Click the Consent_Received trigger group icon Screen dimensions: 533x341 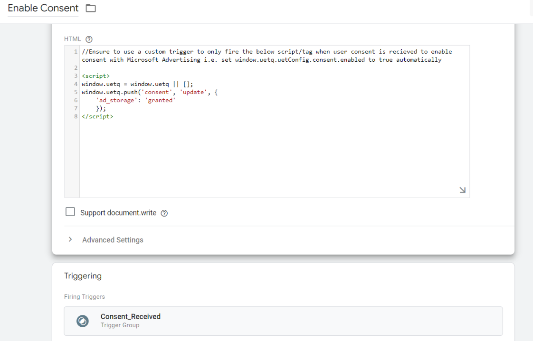[83, 321]
